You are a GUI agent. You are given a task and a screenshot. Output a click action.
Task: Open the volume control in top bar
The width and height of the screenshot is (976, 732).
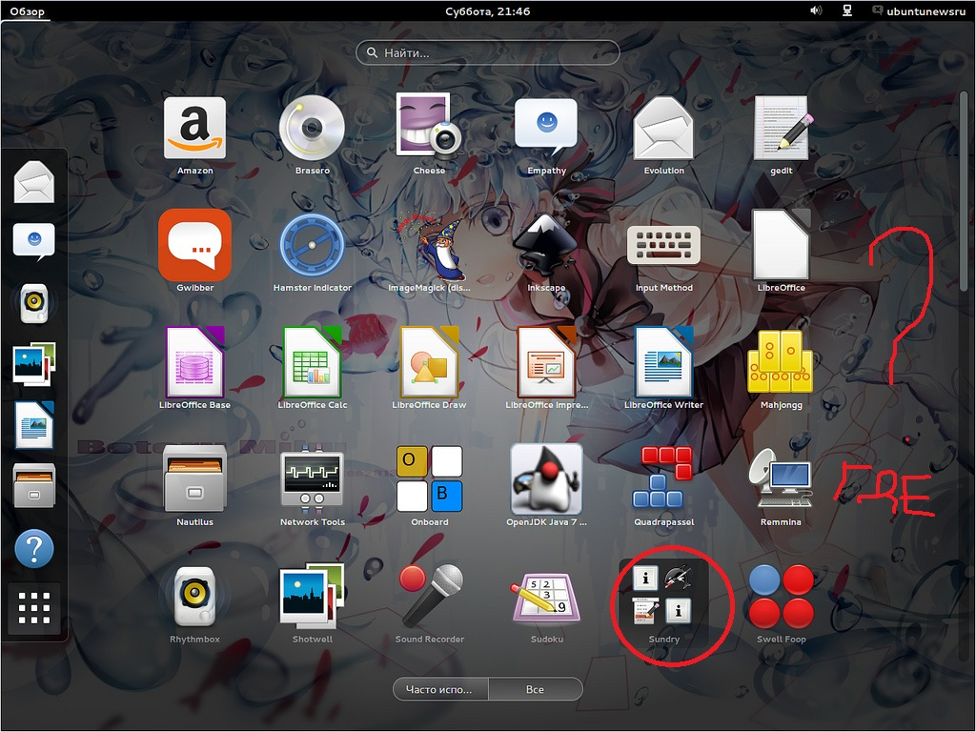(x=816, y=11)
